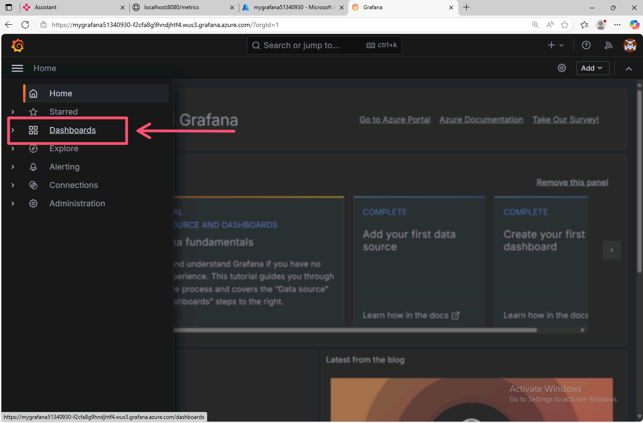The width and height of the screenshot is (643, 423).
Task: Expand the Dashboards menu section
Action: point(13,130)
